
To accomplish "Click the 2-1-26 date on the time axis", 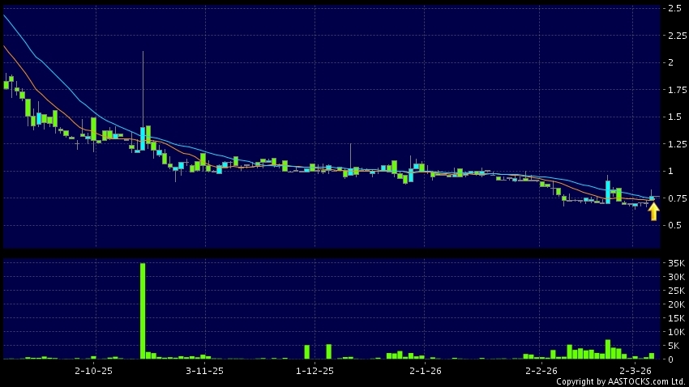I will click(x=425, y=371).
